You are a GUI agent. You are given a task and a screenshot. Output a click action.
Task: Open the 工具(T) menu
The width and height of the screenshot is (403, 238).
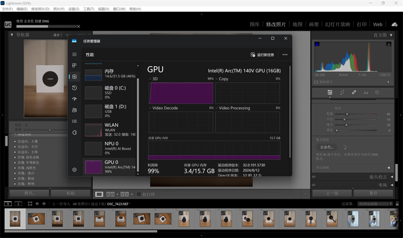[x=89, y=9]
